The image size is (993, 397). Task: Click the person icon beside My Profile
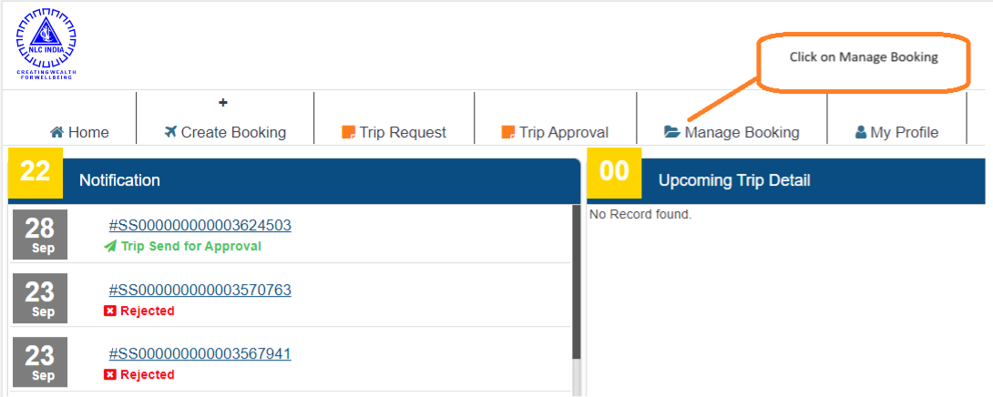861,132
